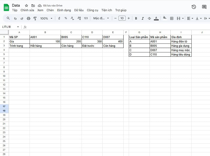
Task: Open the Tệp menu
Action: tap(15, 10)
